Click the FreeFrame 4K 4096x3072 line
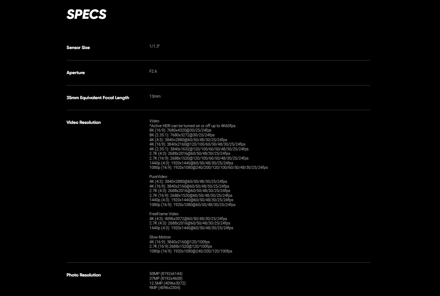The width and height of the screenshot is (440, 296). (188, 219)
